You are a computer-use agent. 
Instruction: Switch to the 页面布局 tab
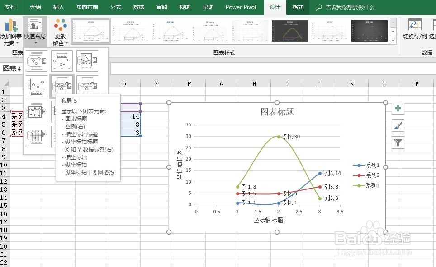[x=87, y=7]
